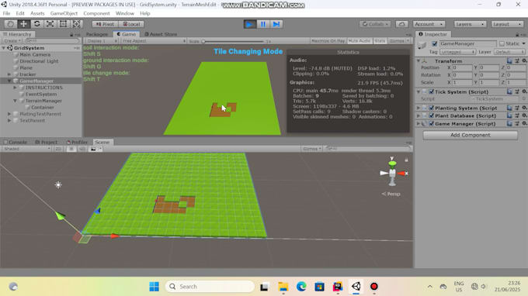Select the Rotate tool
528x296 pixels.
coord(36,24)
